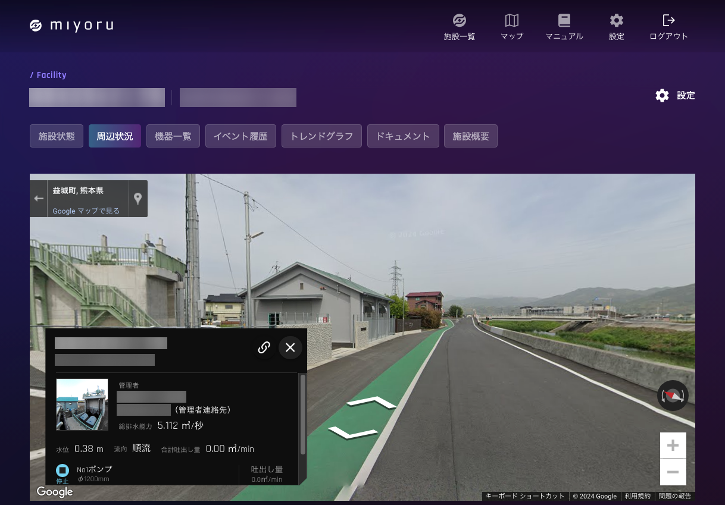Click the facility photo thumbnail
The width and height of the screenshot is (725, 505).
[x=82, y=404]
